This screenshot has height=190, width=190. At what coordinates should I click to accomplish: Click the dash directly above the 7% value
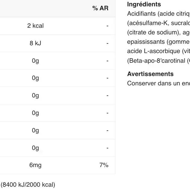[107, 148]
